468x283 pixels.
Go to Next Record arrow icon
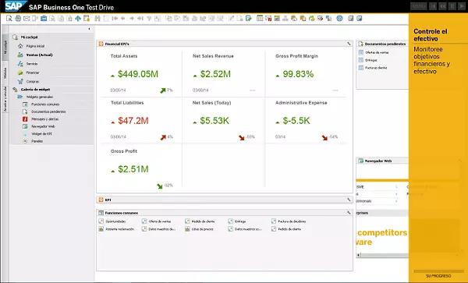click(x=132, y=19)
